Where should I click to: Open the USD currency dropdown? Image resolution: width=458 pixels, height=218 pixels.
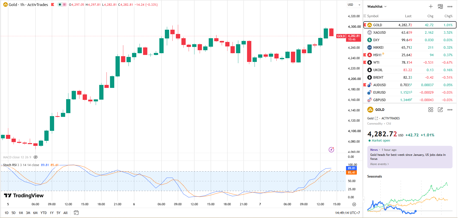354,5
